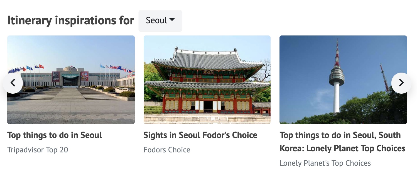Click the "Itinerary inspirations for" heading
The height and width of the screenshot is (179, 417).
[71, 21]
